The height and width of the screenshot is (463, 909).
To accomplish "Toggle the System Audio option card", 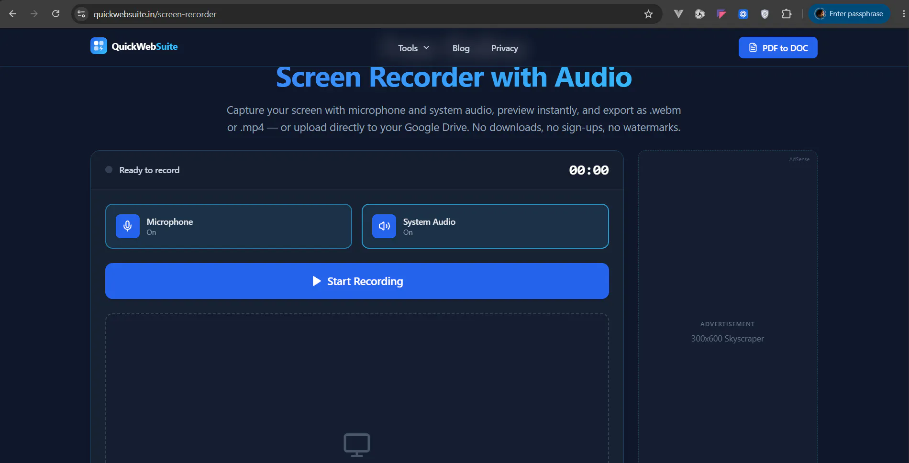I will [x=485, y=226].
